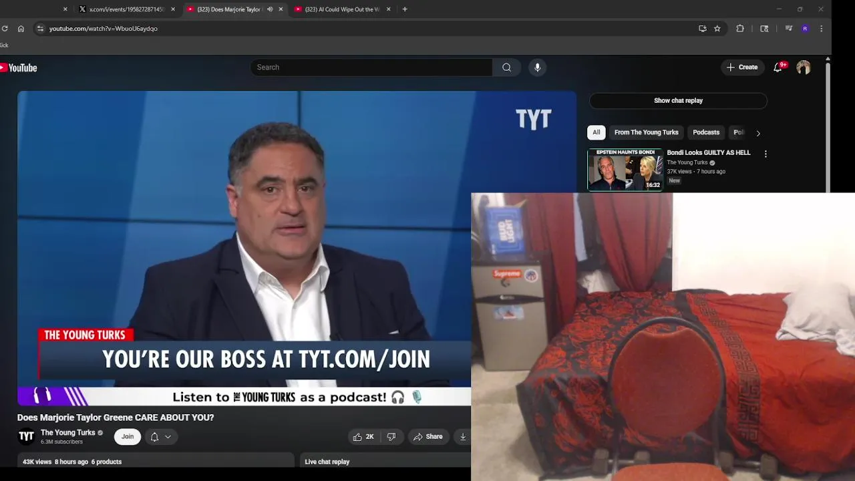Screen dimensions: 855x481
Task: Click the browser address bar URL
Action: coord(104,29)
